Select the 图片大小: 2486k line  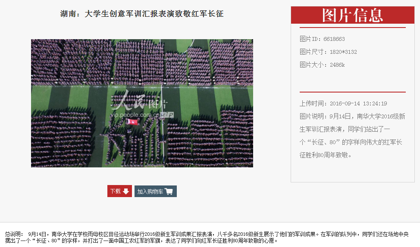(322, 65)
